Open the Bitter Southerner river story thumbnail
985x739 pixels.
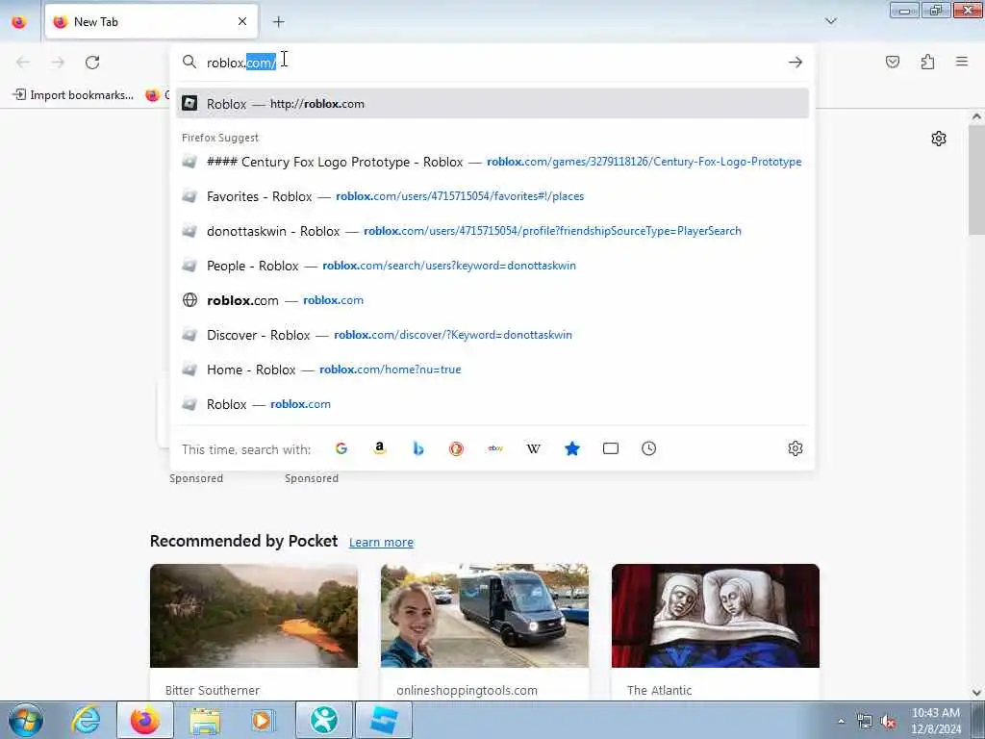tap(254, 616)
